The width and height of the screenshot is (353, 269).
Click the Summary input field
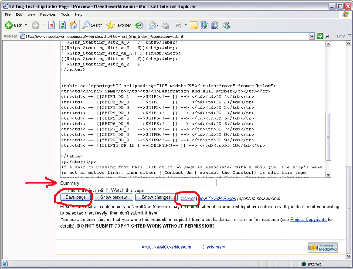pyautogui.click(x=149, y=183)
